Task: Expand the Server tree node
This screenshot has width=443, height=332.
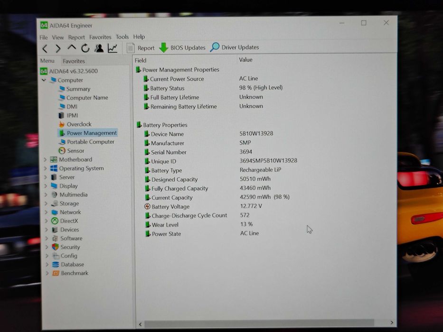Action: [46, 177]
